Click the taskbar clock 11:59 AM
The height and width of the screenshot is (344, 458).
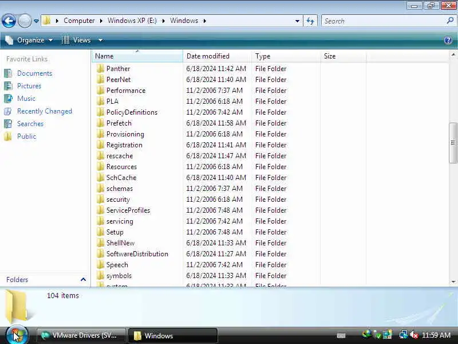coord(436,335)
